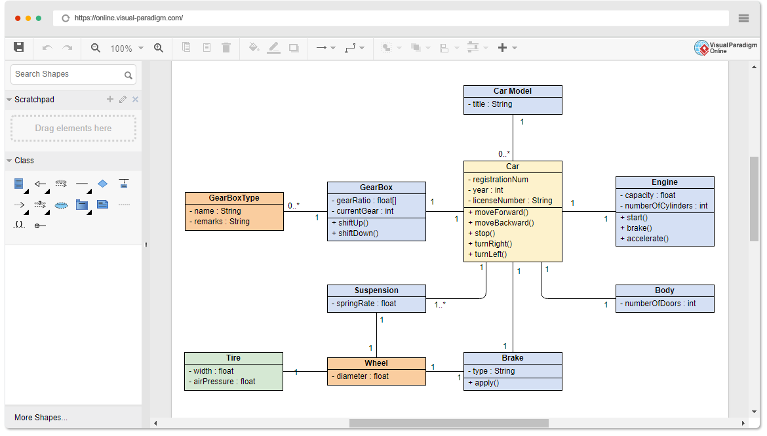
Task: Select the blue diamond N-ary association shape
Action: [x=103, y=184]
